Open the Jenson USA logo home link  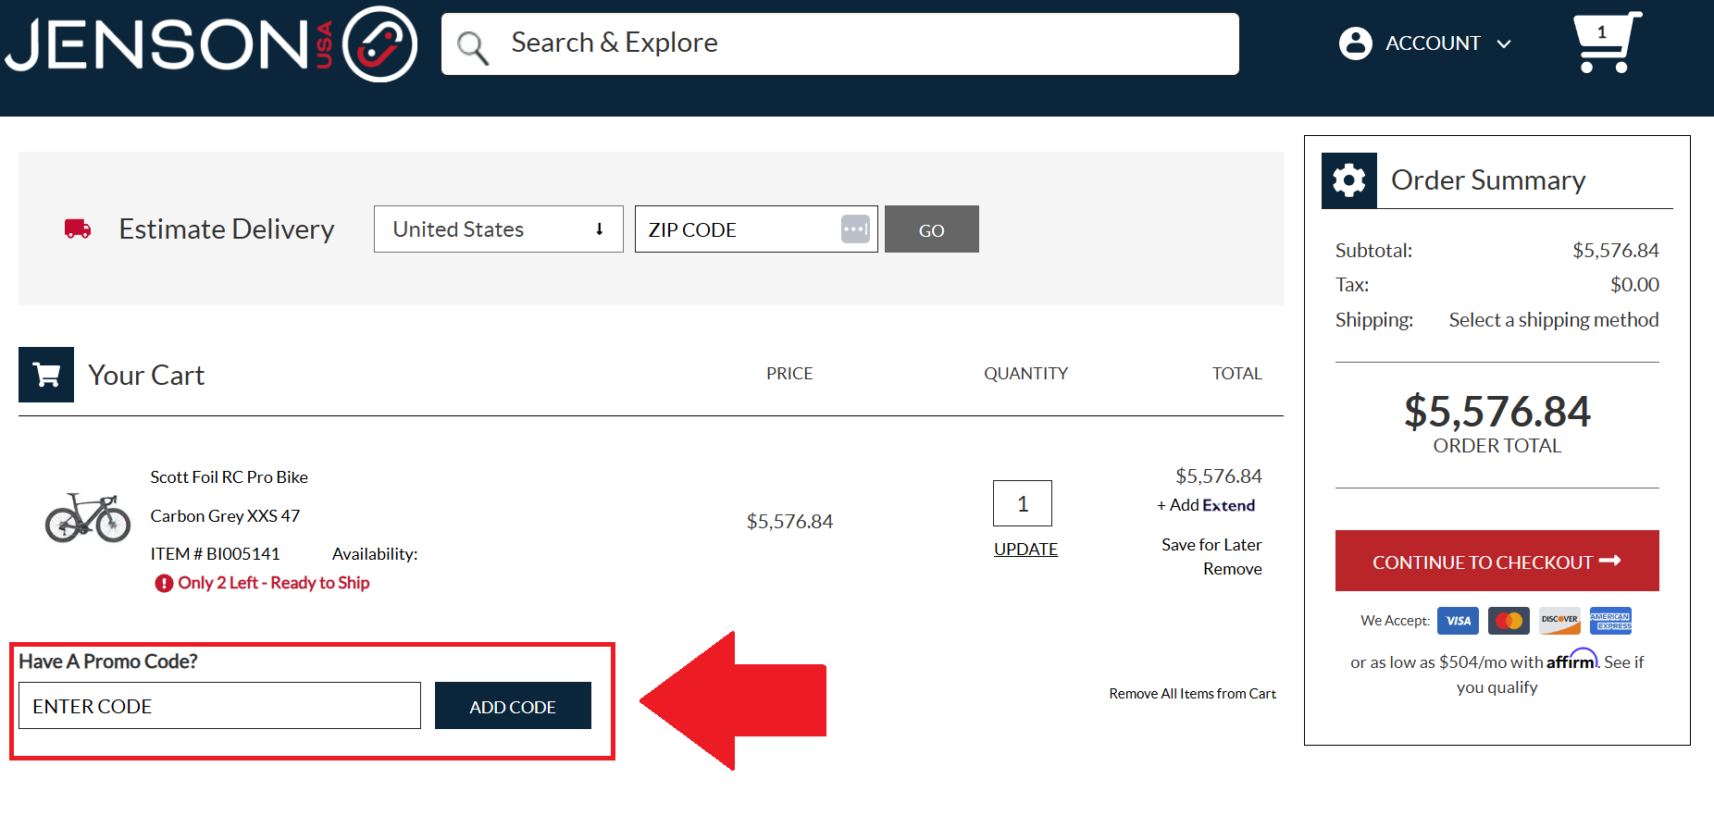coord(211,44)
